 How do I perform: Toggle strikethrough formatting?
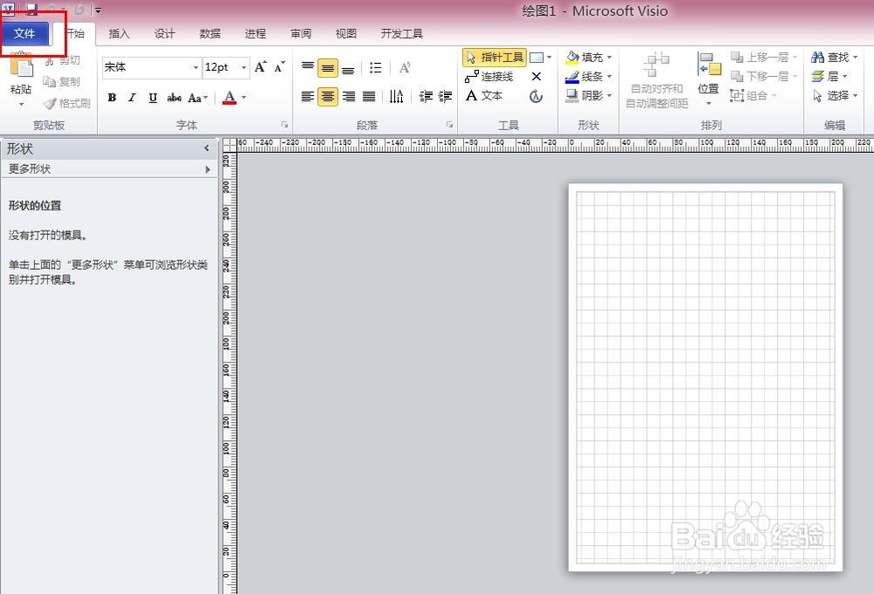pos(174,98)
